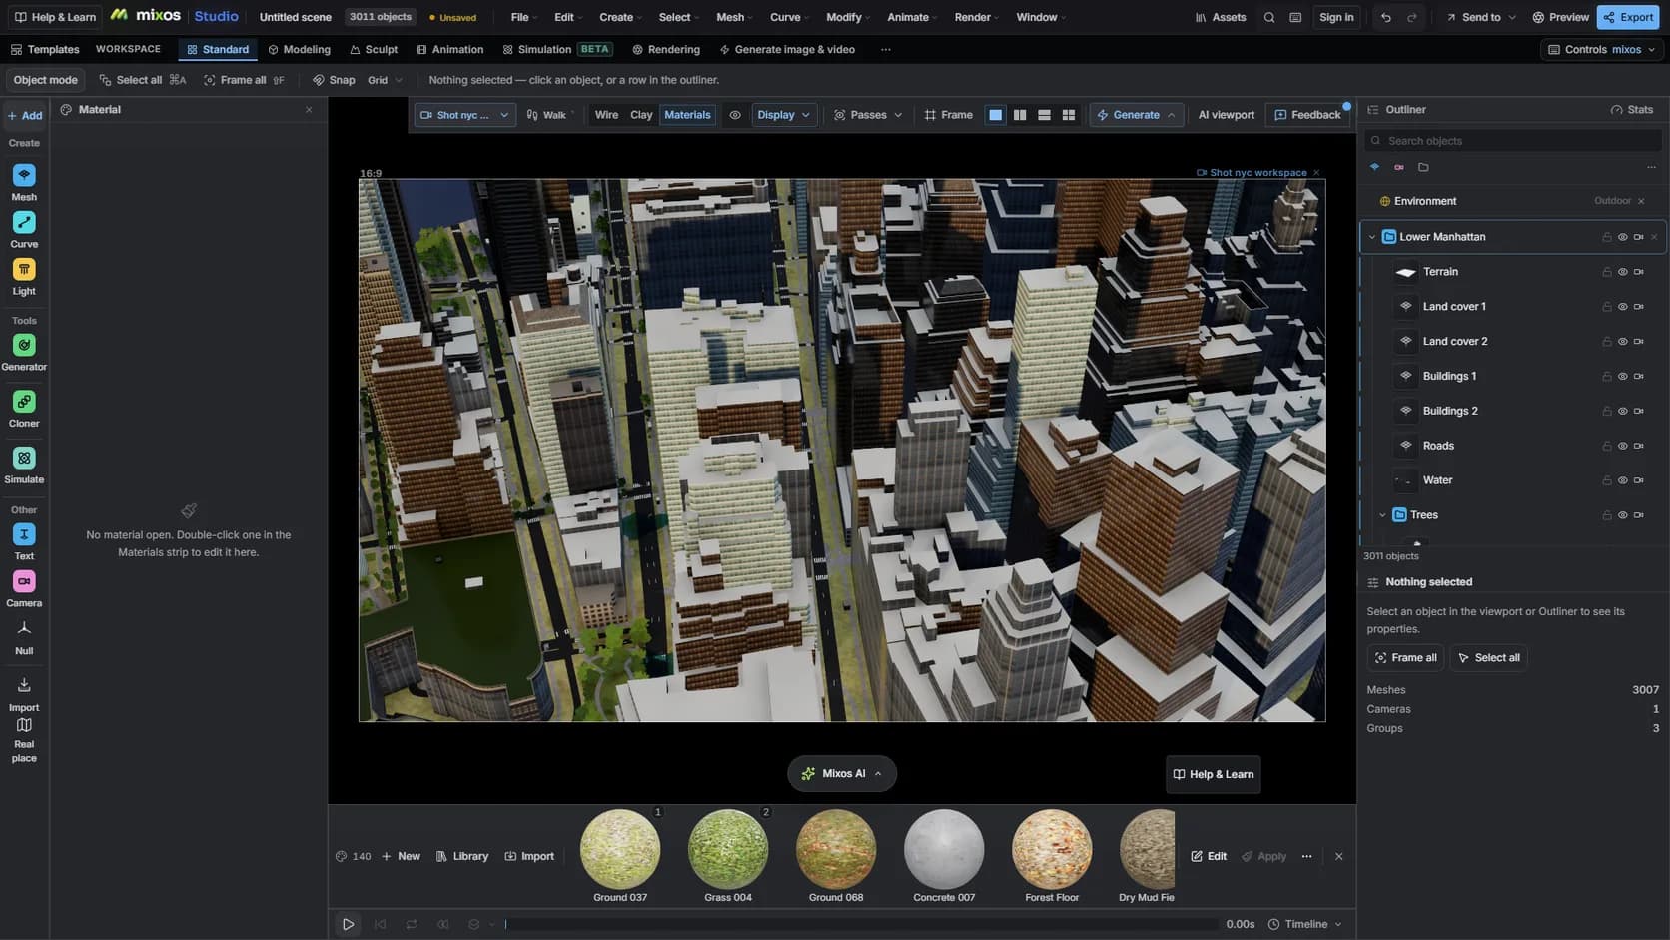Play the timeline animation

pyautogui.click(x=348, y=924)
